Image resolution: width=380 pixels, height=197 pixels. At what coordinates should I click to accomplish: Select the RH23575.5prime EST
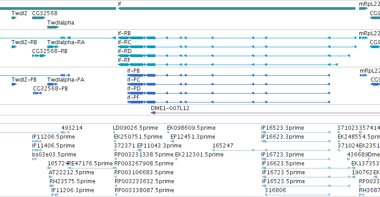52,186
